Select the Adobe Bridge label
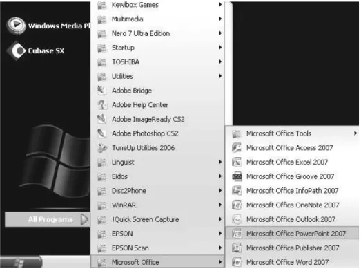This screenshot has height=269, width=361. pyautogui.click(x=132, y=91)
